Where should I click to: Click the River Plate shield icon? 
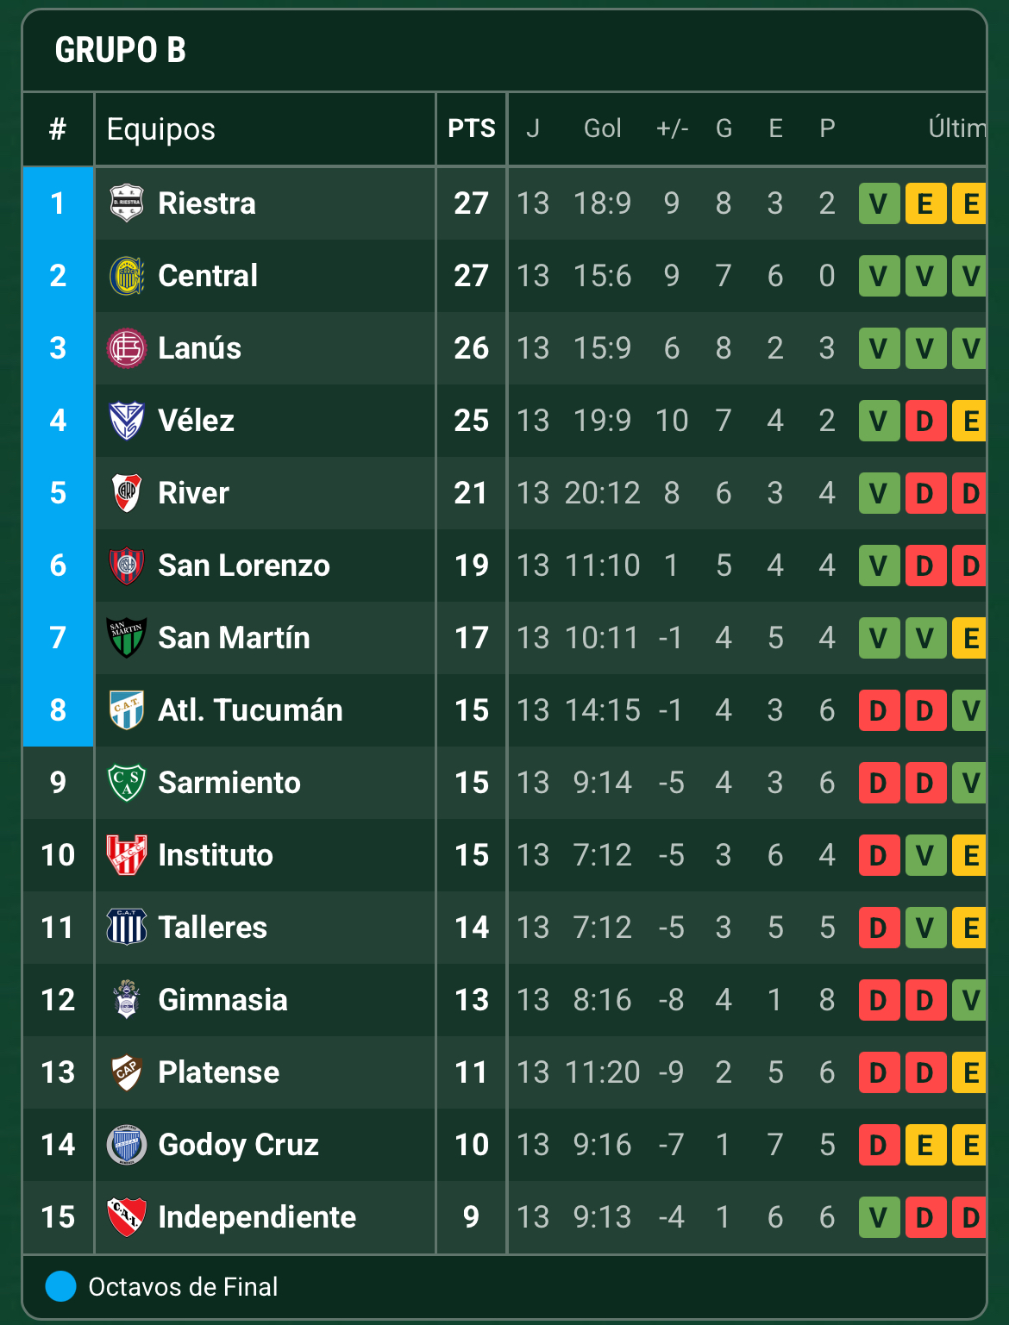(x=127, y=493)
